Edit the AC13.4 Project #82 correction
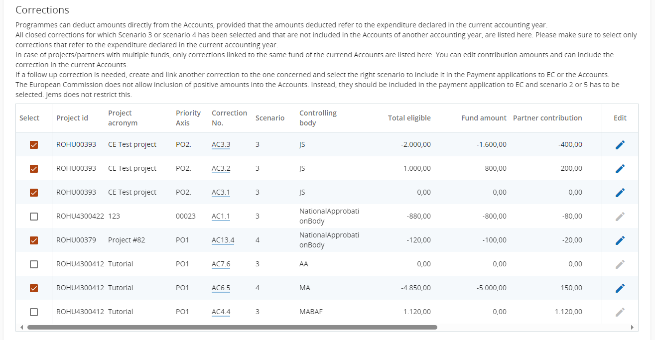655x340 pixels. tap(620, 240)
